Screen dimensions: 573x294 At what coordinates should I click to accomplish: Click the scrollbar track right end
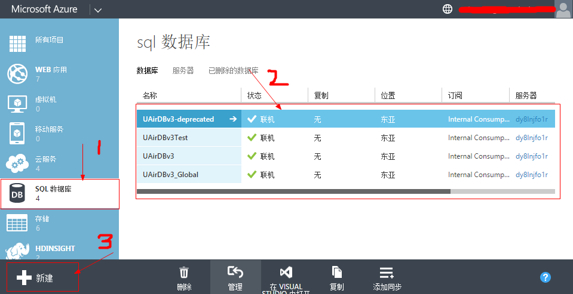coord(503,191)
